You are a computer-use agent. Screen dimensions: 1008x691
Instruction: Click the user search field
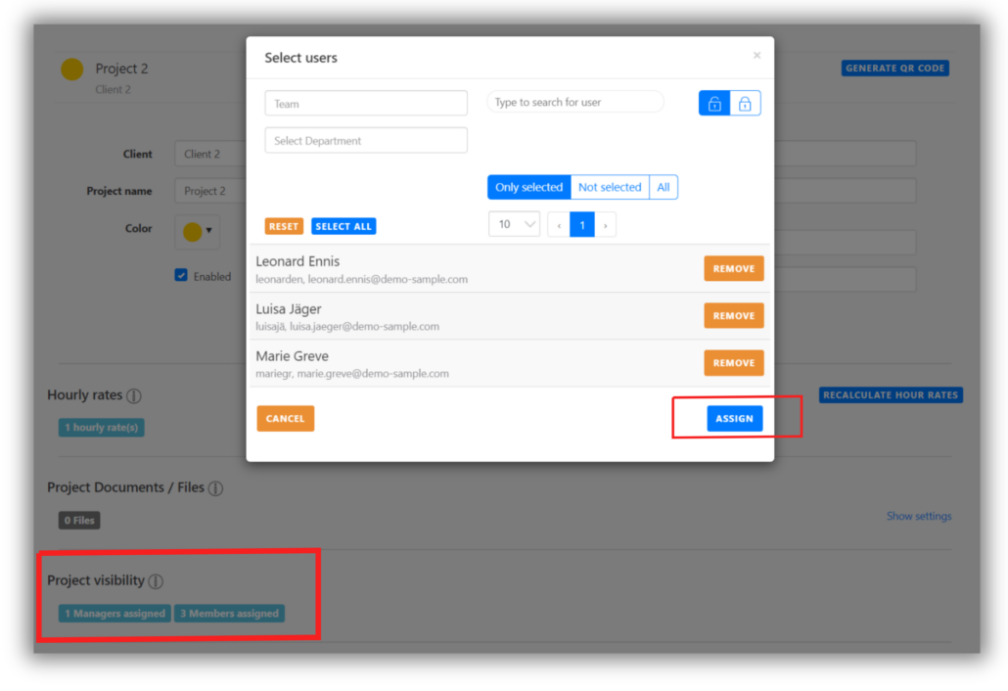click(x=575, y=103)
